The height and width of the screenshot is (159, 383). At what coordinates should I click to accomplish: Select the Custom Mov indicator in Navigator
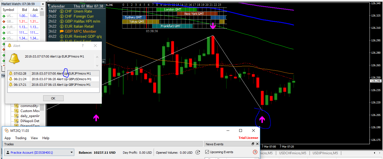[x=30, y=111]
